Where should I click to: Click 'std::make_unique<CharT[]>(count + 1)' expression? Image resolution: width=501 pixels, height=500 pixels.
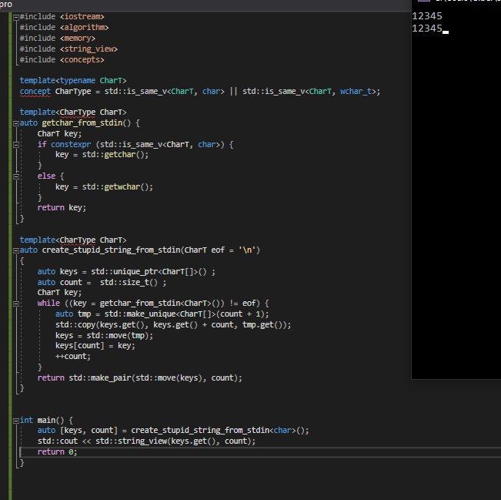pyautogui.click(x=185, y=314)
